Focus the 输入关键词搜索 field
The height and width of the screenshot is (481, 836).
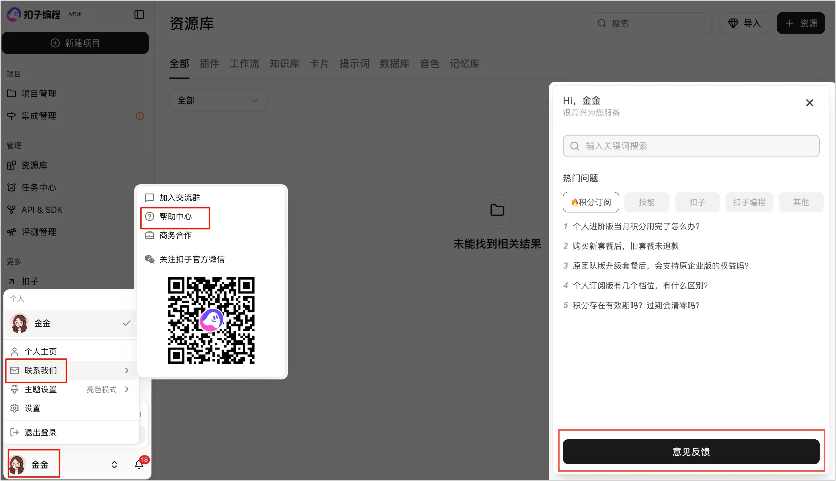coord(691,146)
